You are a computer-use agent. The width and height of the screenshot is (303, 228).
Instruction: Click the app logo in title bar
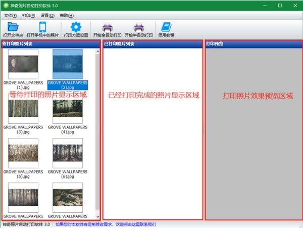pyautogui.click(x=6, y=6)
